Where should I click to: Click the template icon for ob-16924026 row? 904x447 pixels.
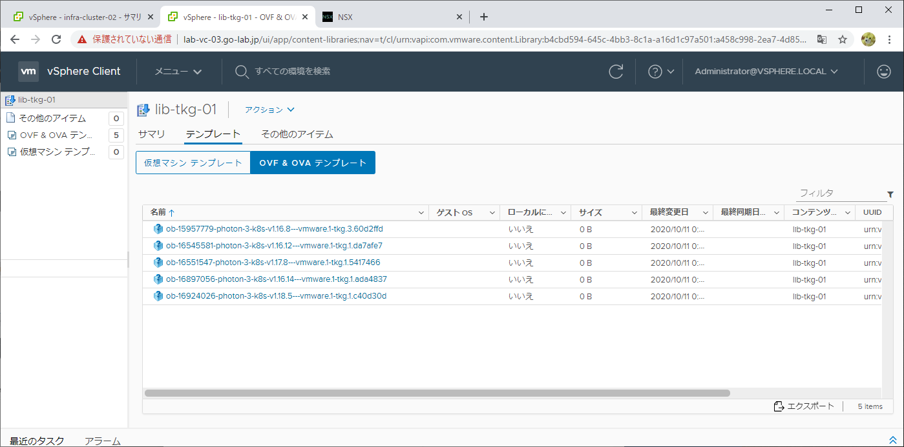[x=158, y=296]
